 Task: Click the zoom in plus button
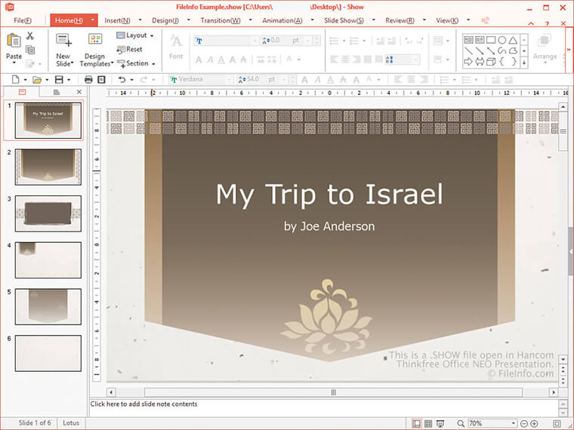click(534, 423)
